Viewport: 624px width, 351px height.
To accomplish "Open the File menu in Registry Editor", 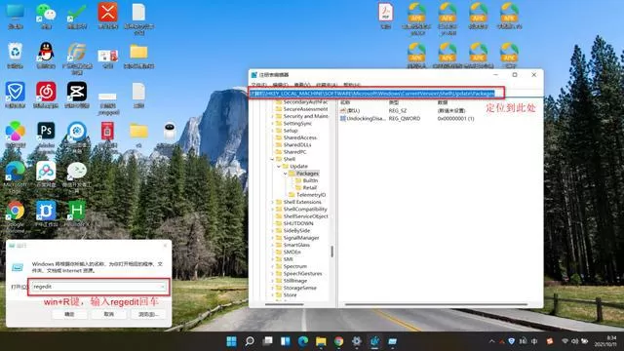I will tap(258, 85).
